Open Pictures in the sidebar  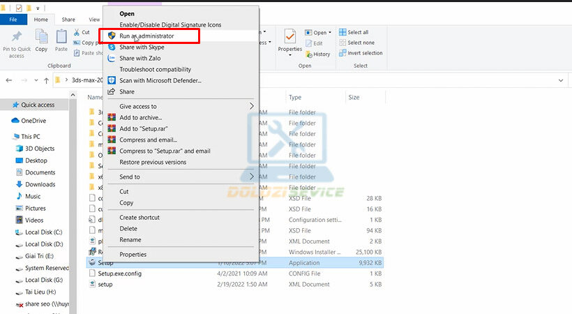click(31, 209)
